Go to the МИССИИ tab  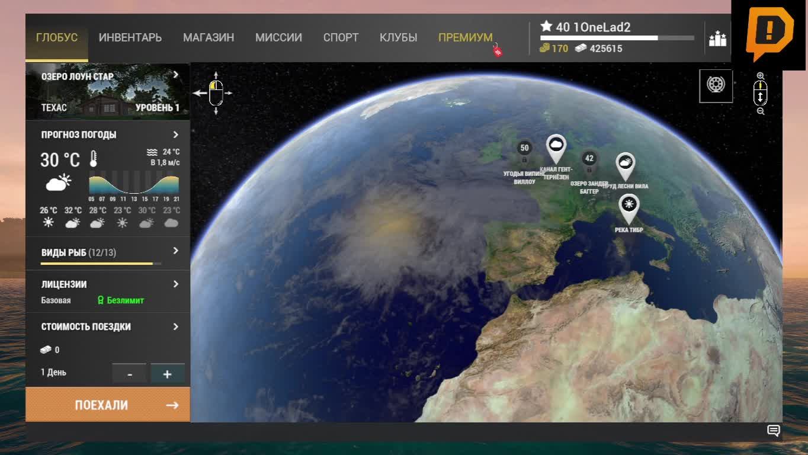[x=278, y=38]
